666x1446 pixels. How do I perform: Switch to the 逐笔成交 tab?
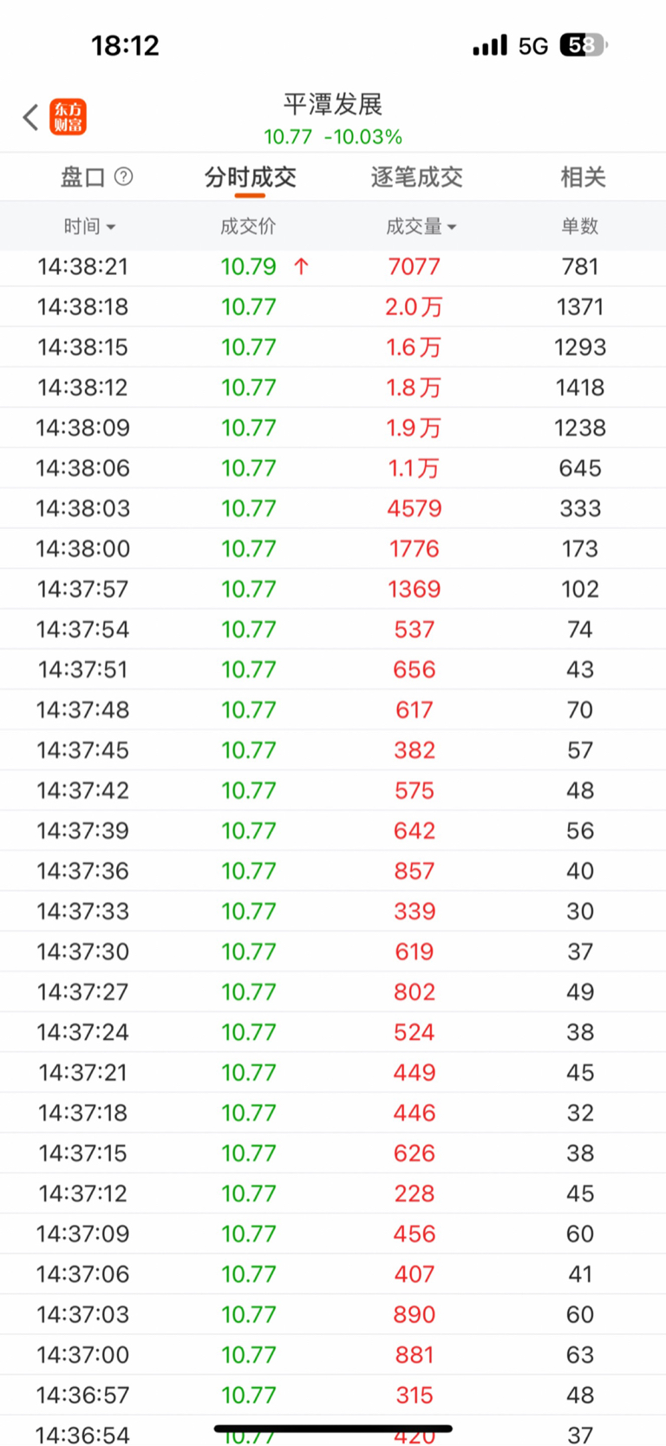tap(416, 177)
